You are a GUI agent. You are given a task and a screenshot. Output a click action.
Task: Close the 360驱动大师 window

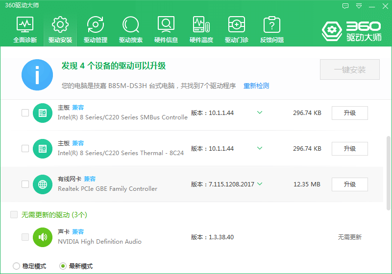(x=385, y=6)
